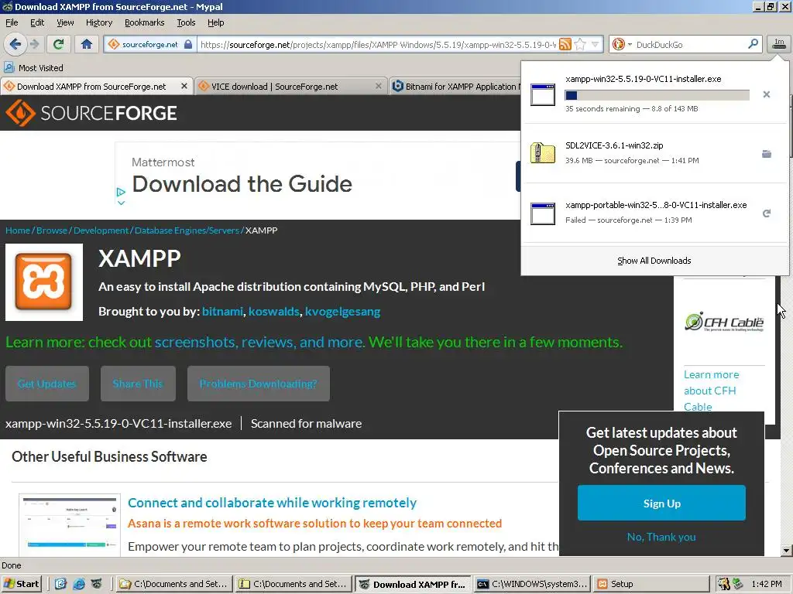Screen dimensions: 793x594
Task: Click the Development breadcrumb link
Action: point(101,230)
